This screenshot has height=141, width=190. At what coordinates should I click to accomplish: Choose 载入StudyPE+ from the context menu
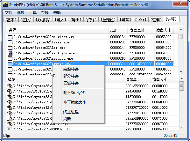coord(78,93)
